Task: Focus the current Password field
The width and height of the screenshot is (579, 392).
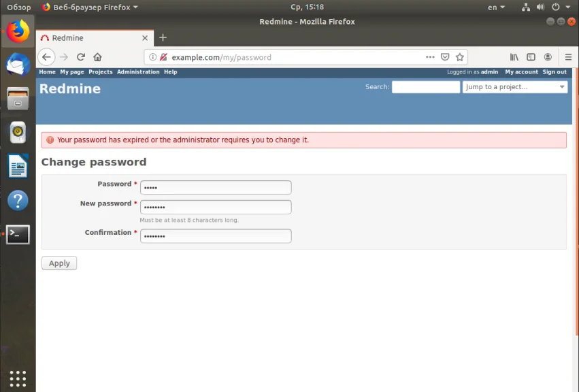Action: [216, 187]
